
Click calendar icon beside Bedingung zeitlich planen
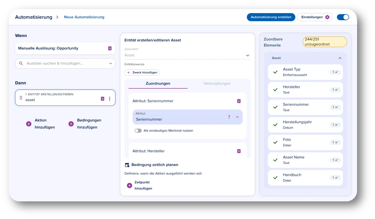[127, 165]
